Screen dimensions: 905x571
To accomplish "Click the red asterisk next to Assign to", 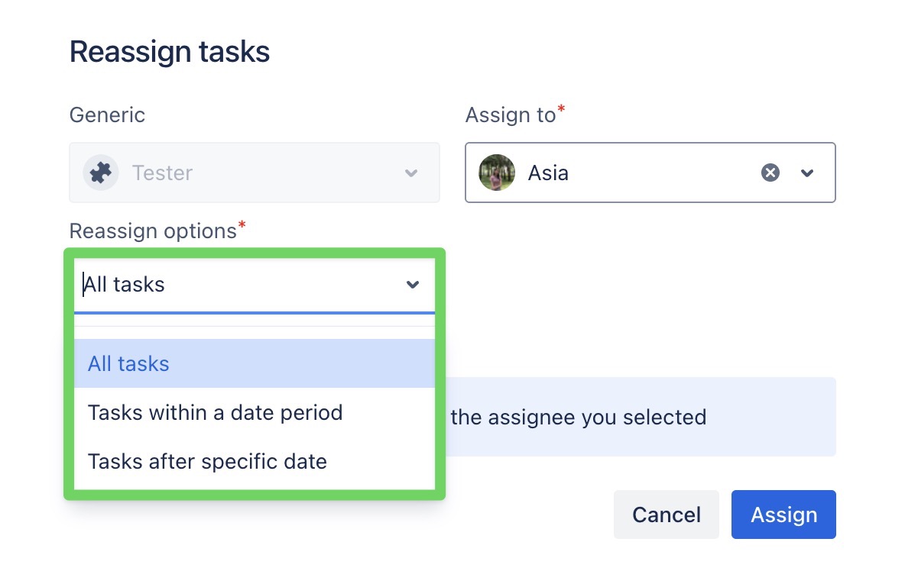I will (x=563, y=109).
